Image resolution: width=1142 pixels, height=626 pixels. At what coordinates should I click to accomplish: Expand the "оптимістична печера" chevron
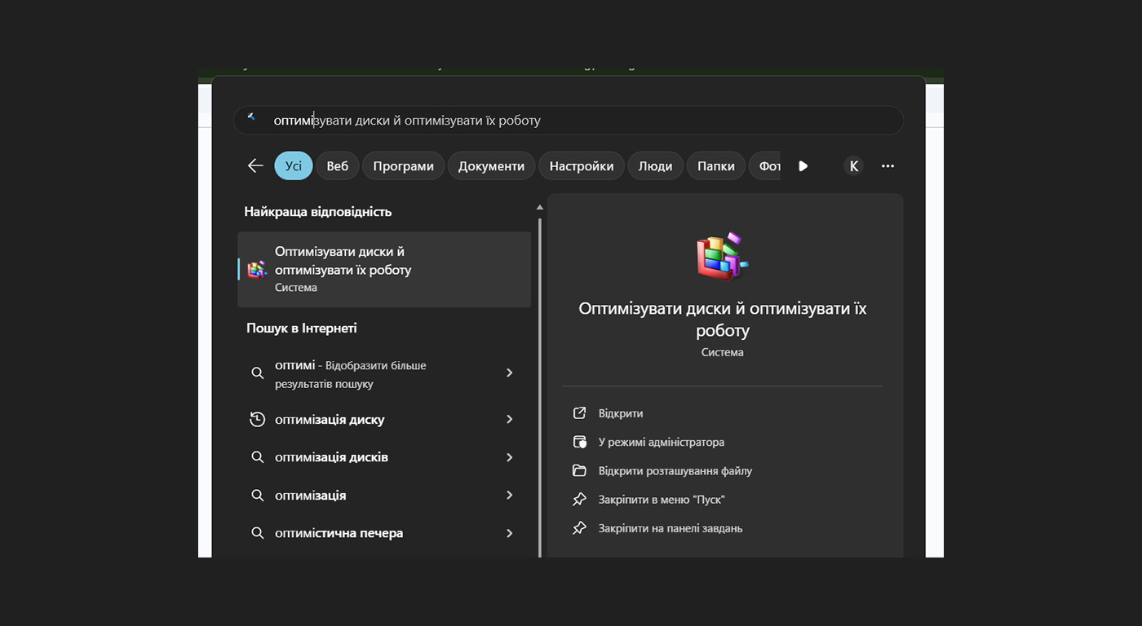click(510, 533)
